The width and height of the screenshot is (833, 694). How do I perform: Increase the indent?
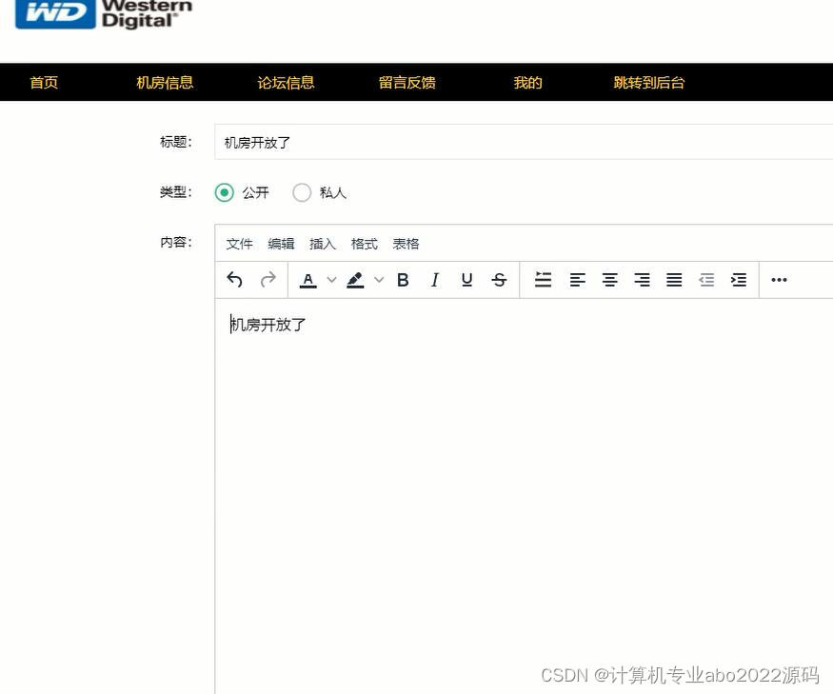[x=739, y=280]
